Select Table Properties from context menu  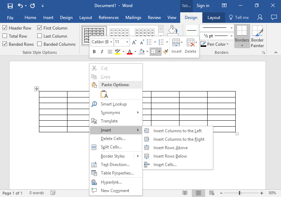tap(117, 173)
